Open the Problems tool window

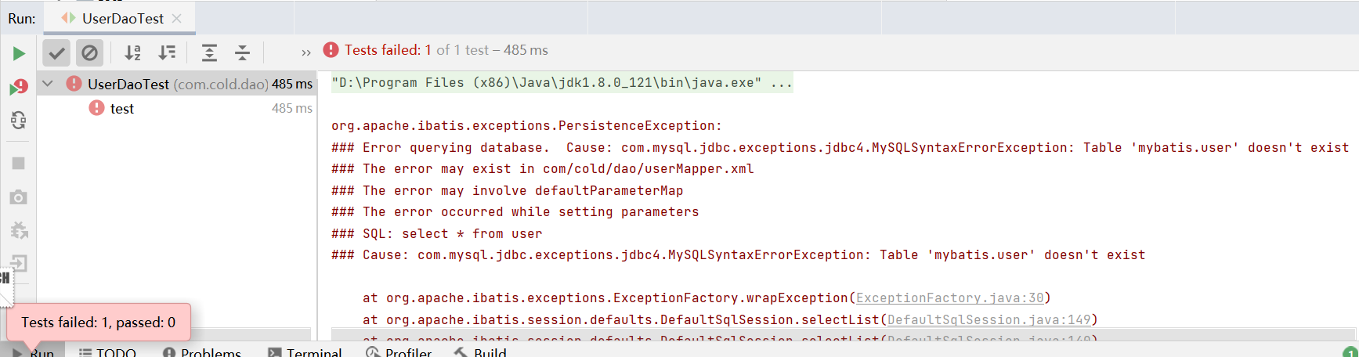[202, 352]
